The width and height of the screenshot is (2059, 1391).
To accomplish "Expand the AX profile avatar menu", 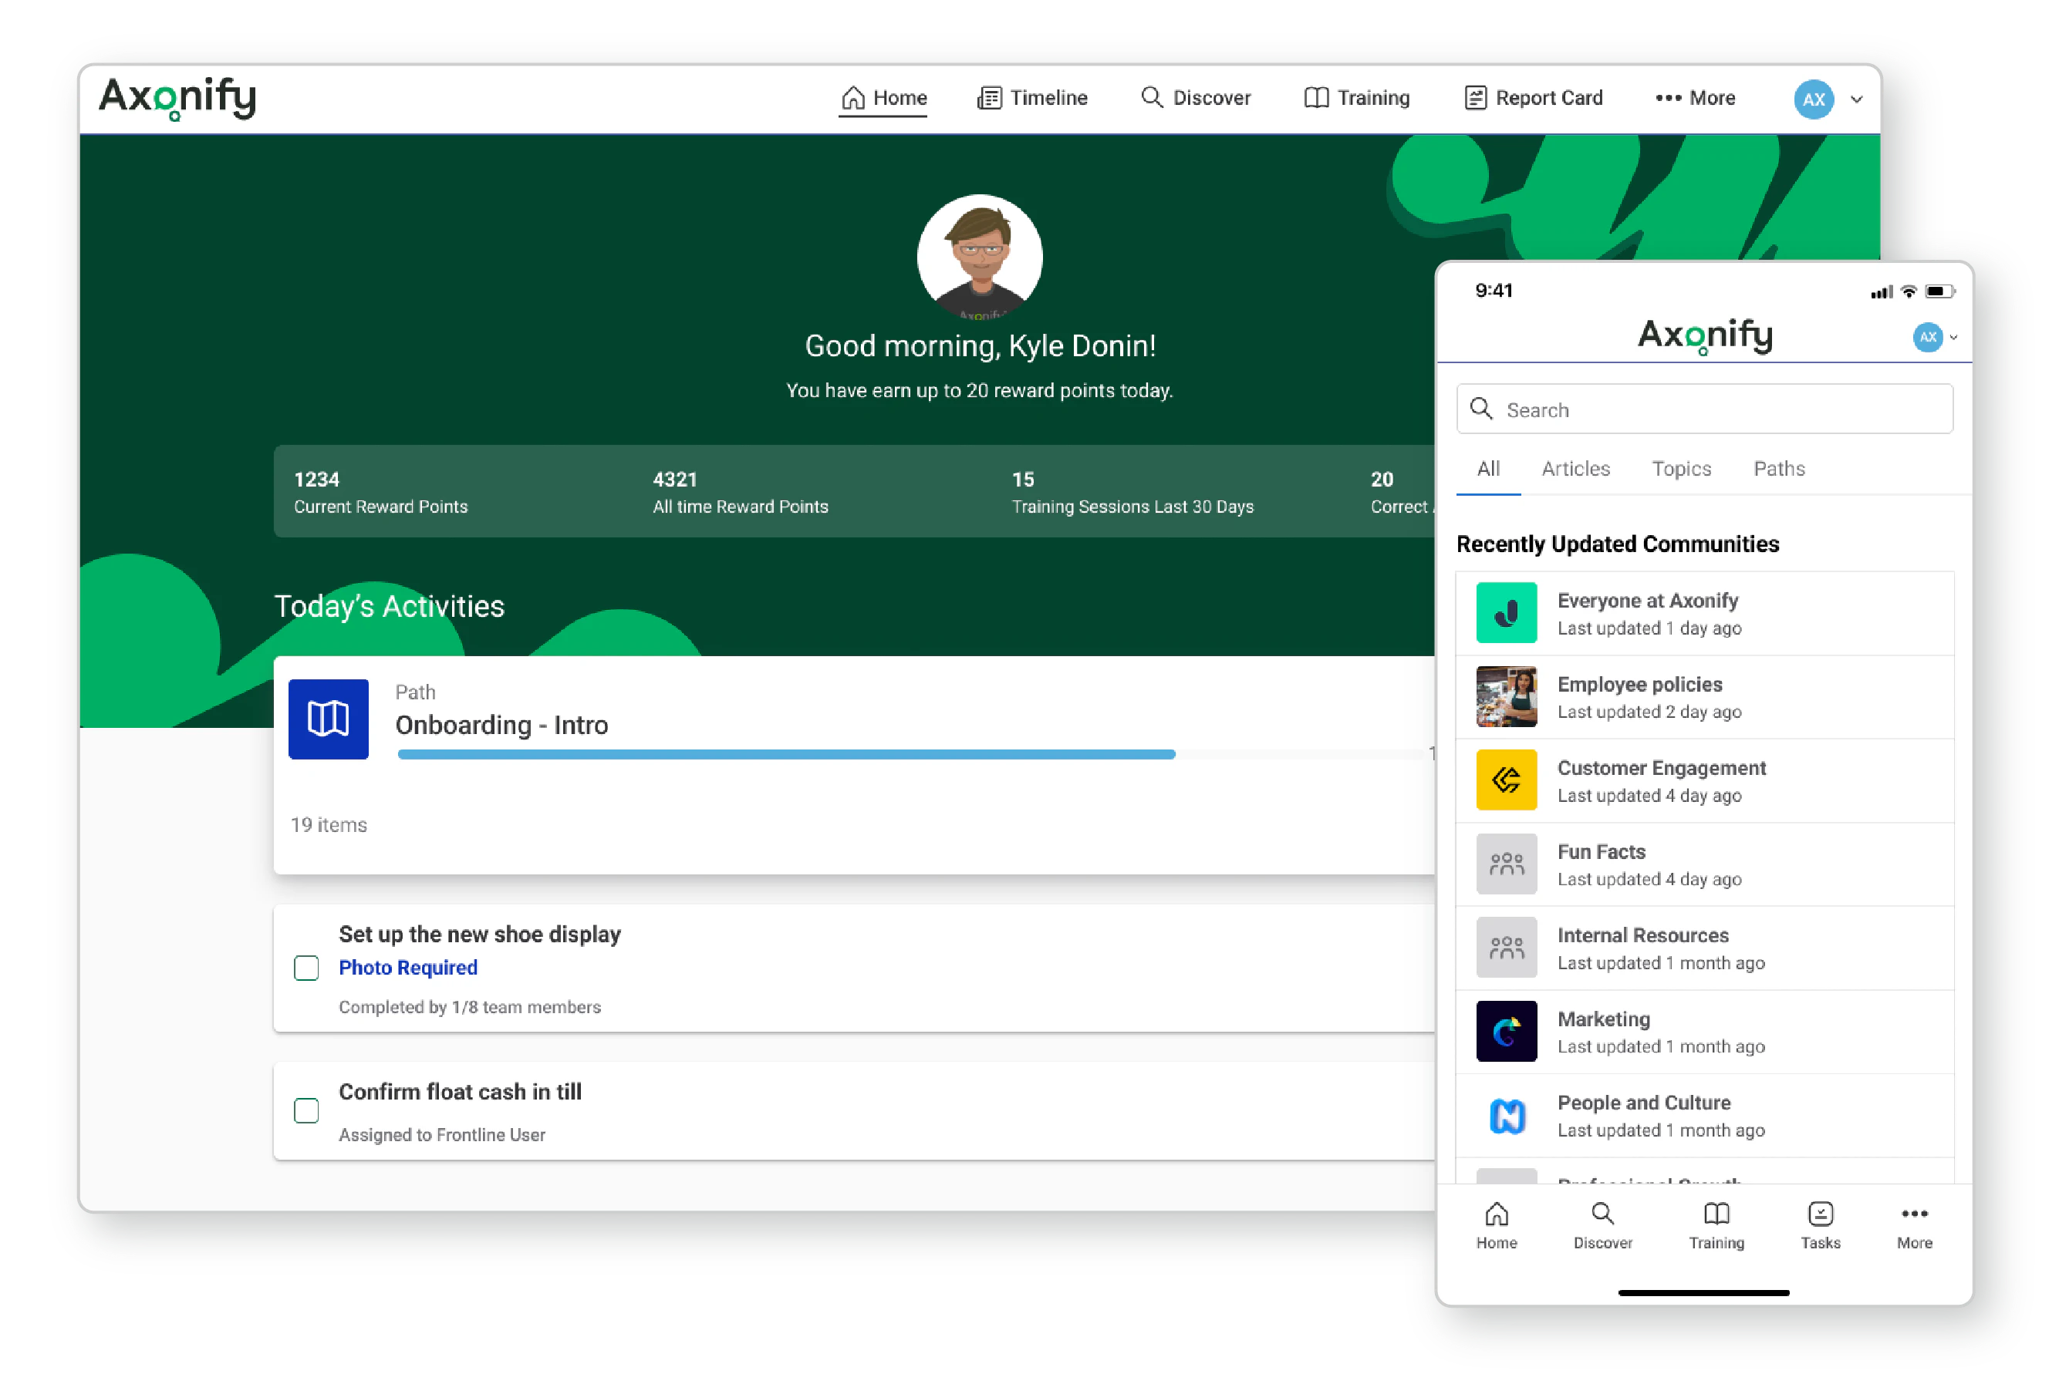I will coord(1814,99).
